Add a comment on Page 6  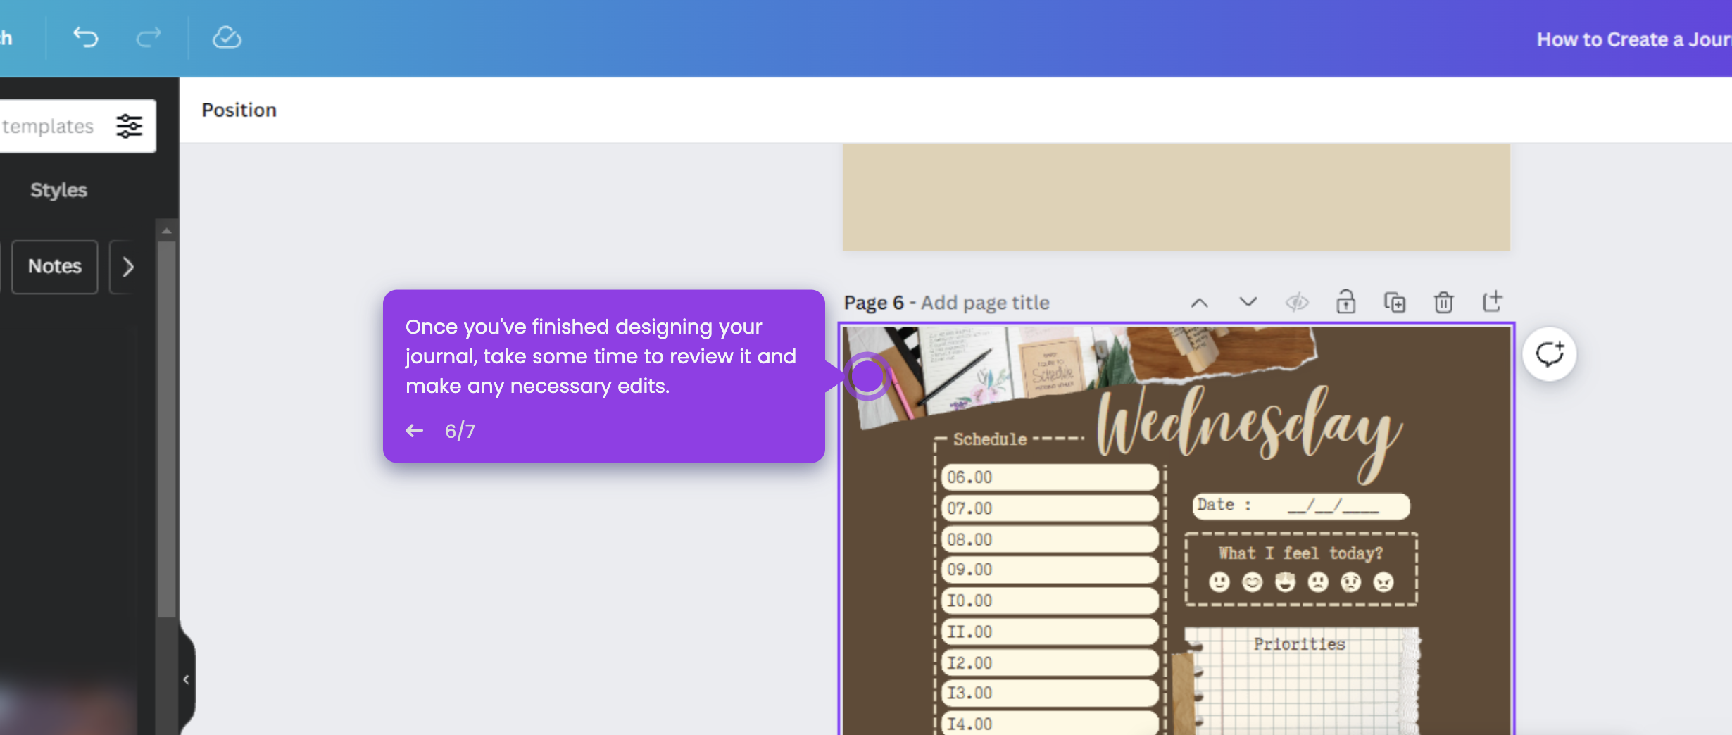pyautogui.click(x=1549, y=354)
